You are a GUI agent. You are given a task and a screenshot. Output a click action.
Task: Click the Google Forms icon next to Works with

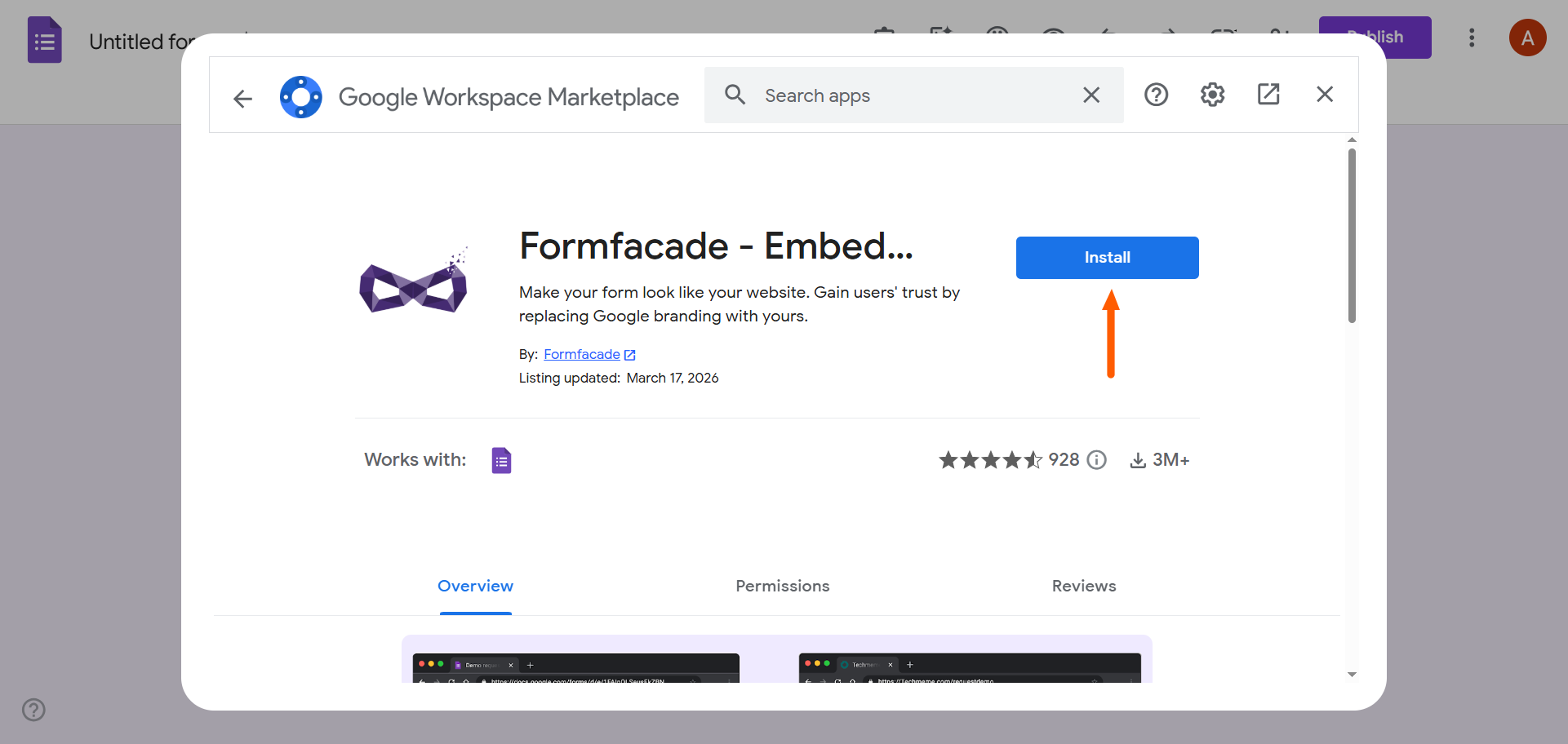pos(501,459)
